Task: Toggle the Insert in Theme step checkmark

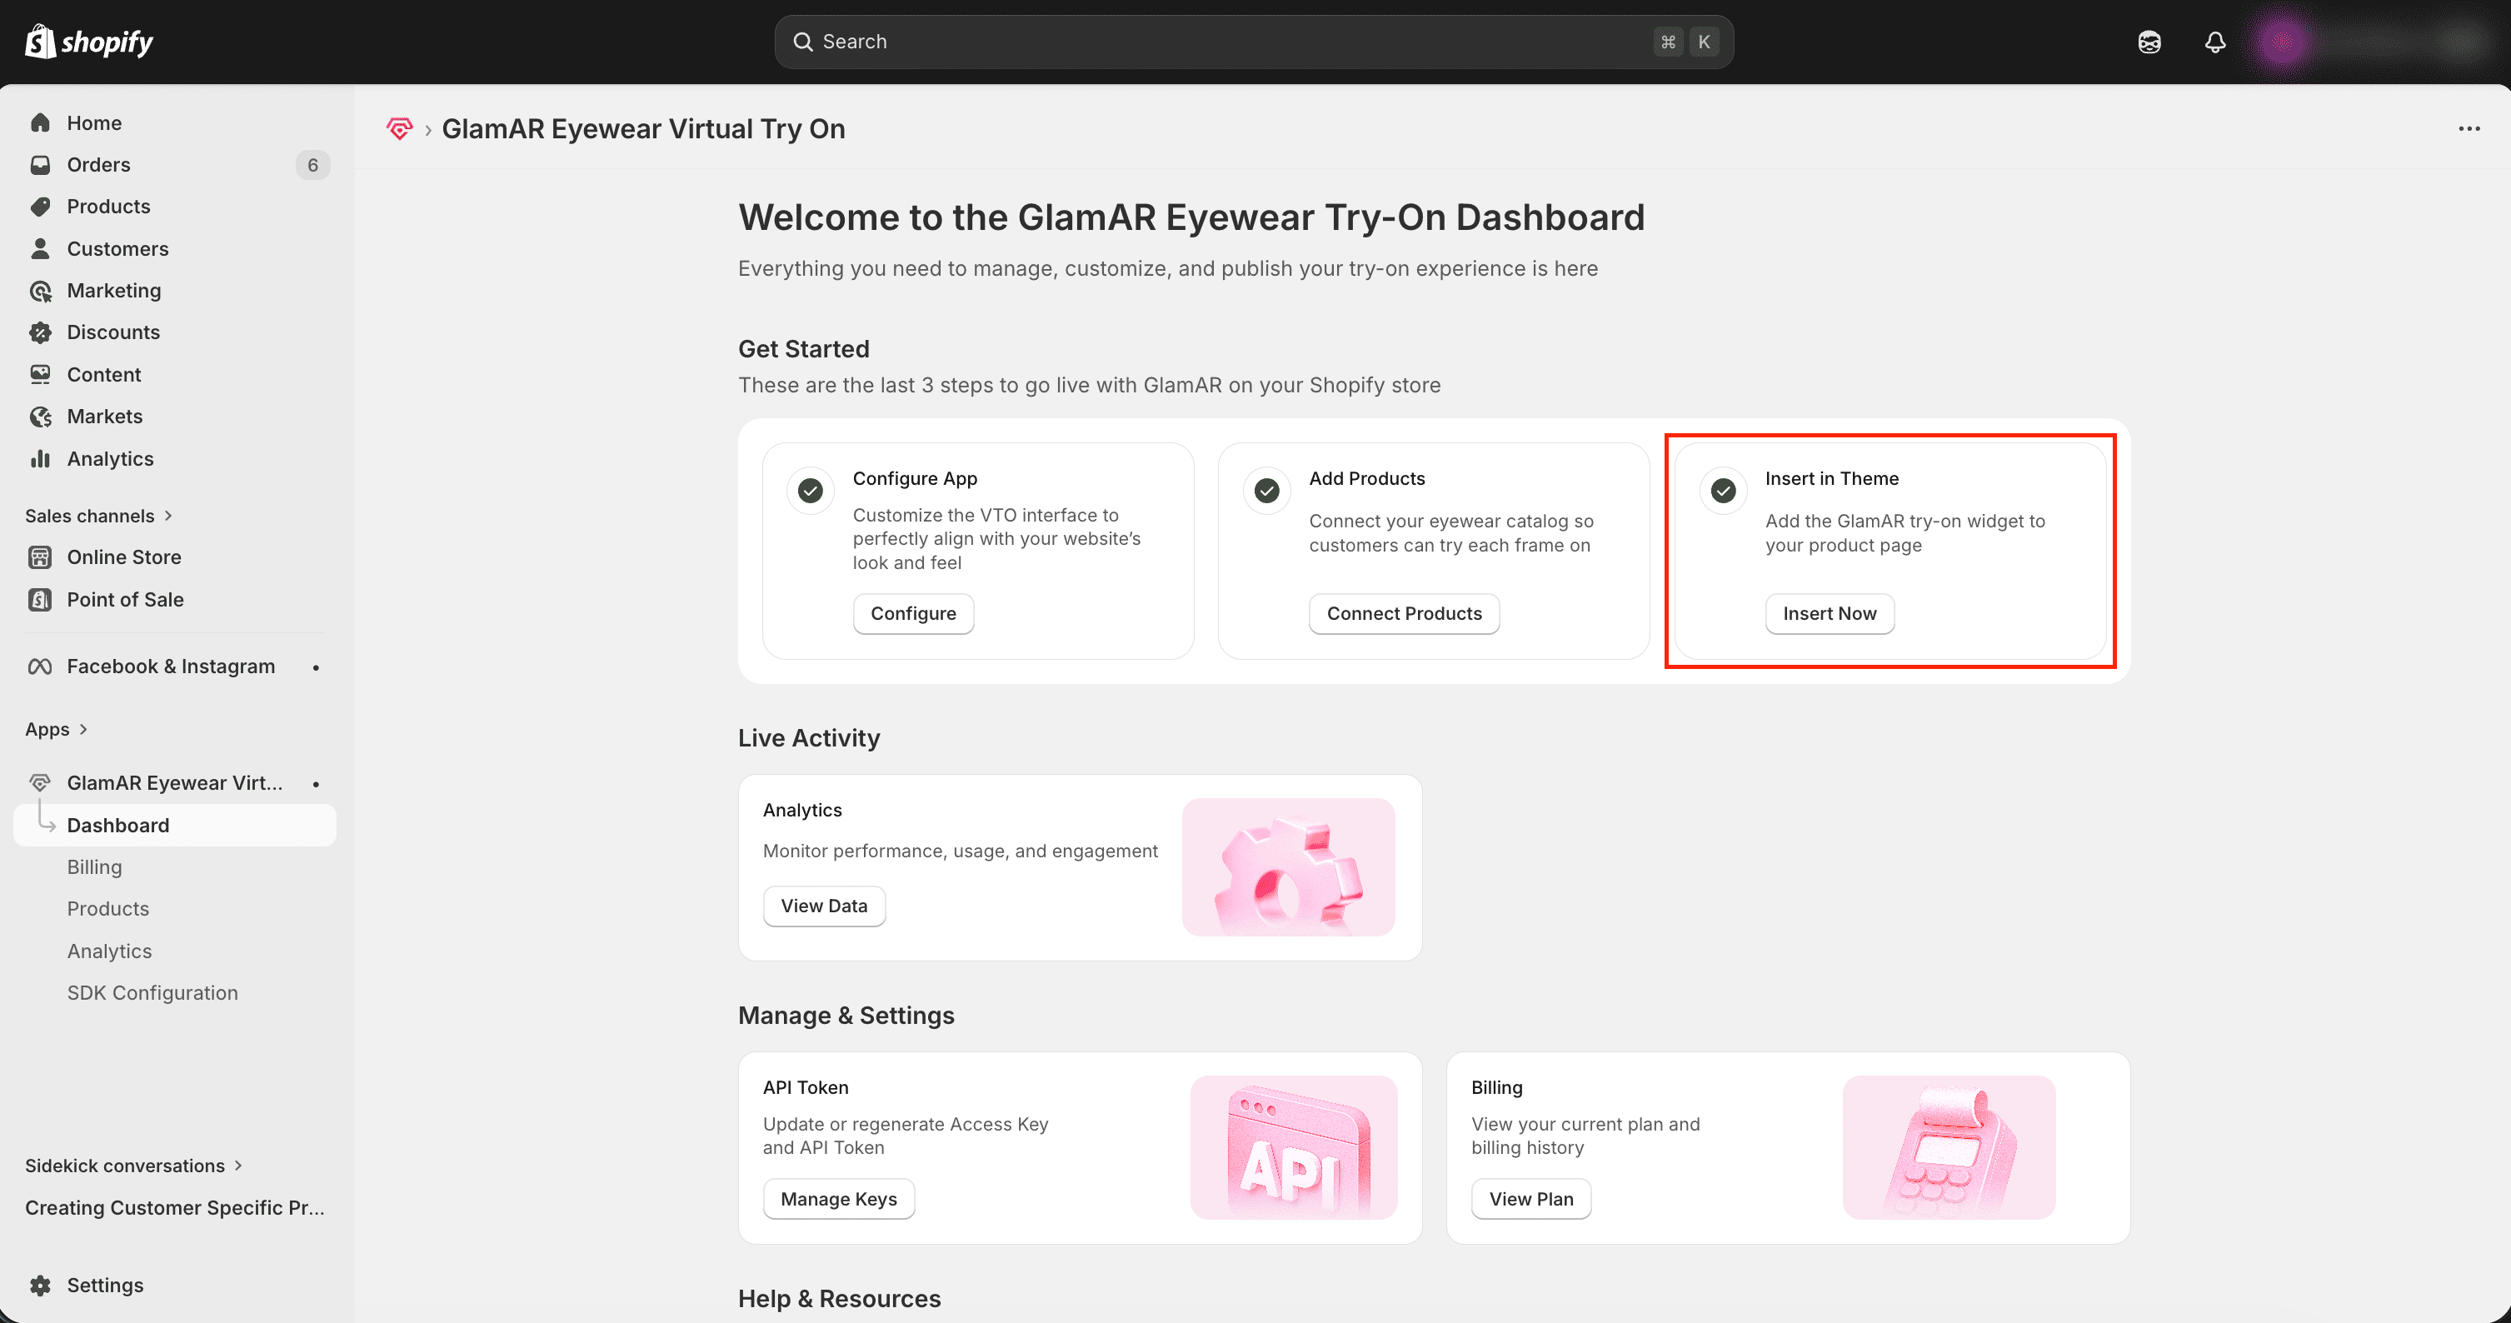Action: (1722, 491)
